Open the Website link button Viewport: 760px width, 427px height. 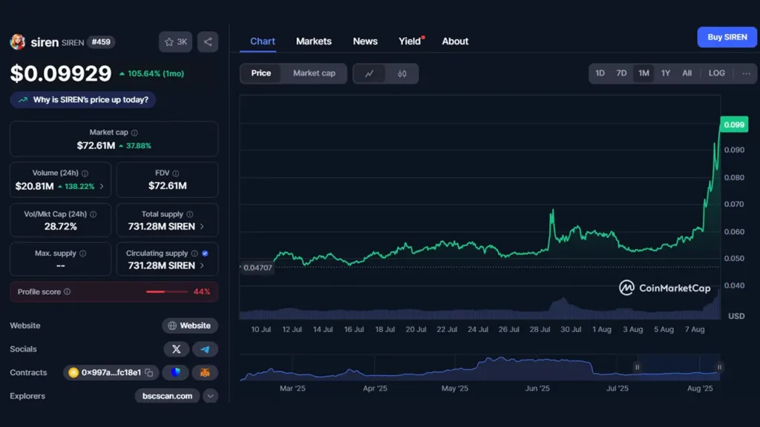[x=189, y=326]
